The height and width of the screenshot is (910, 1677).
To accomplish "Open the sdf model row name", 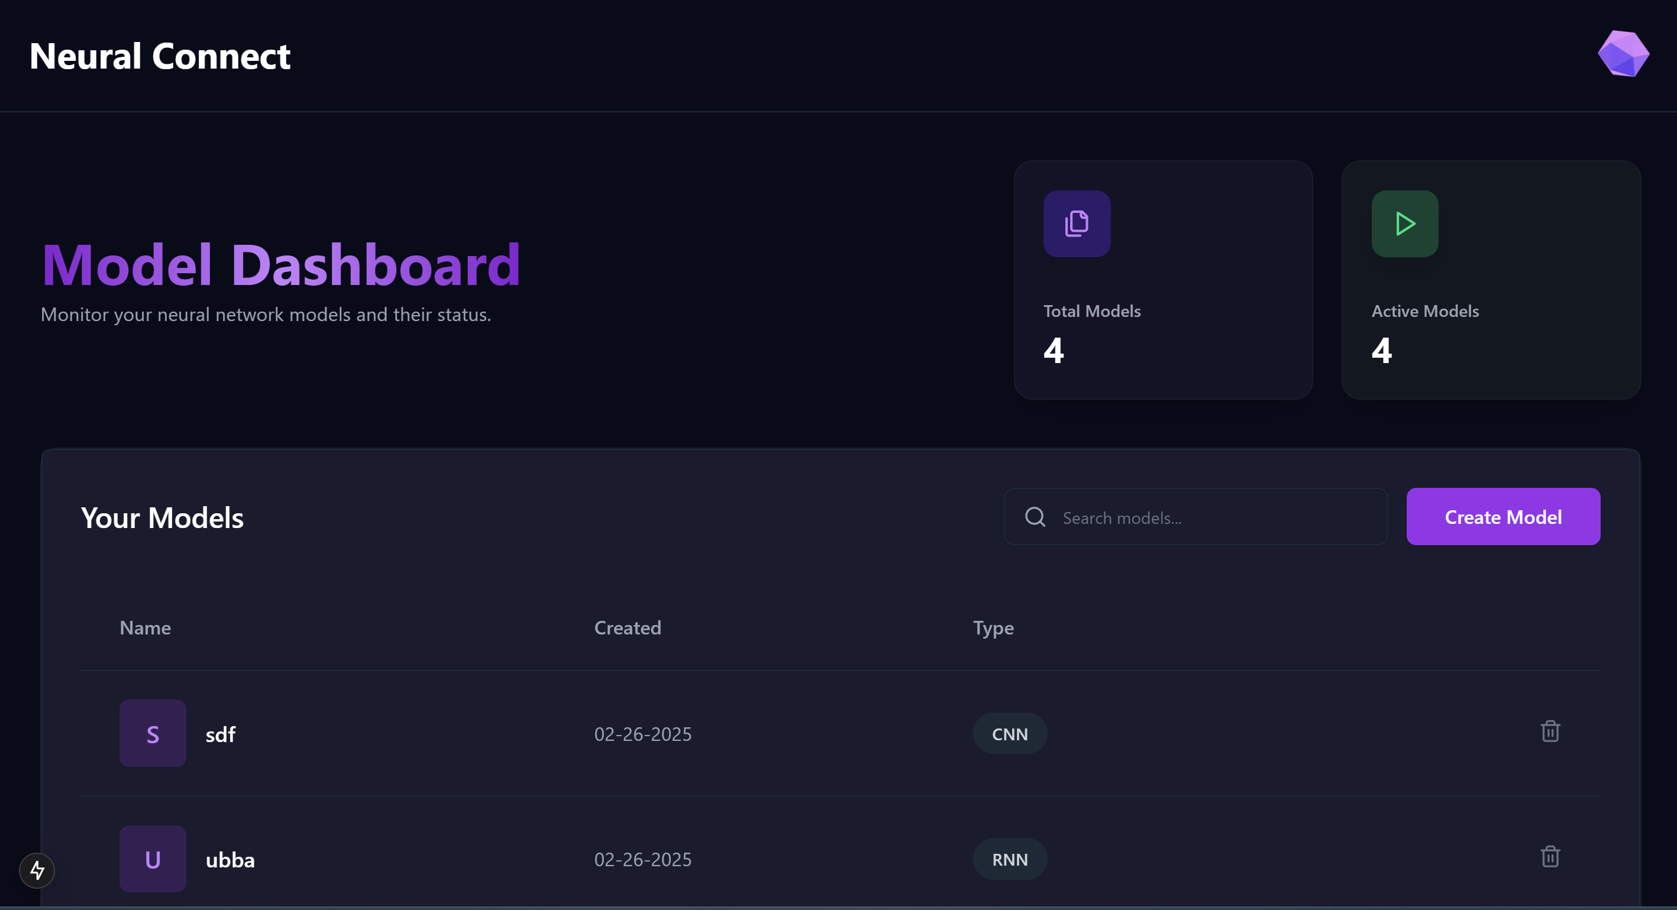I will 220,734.
